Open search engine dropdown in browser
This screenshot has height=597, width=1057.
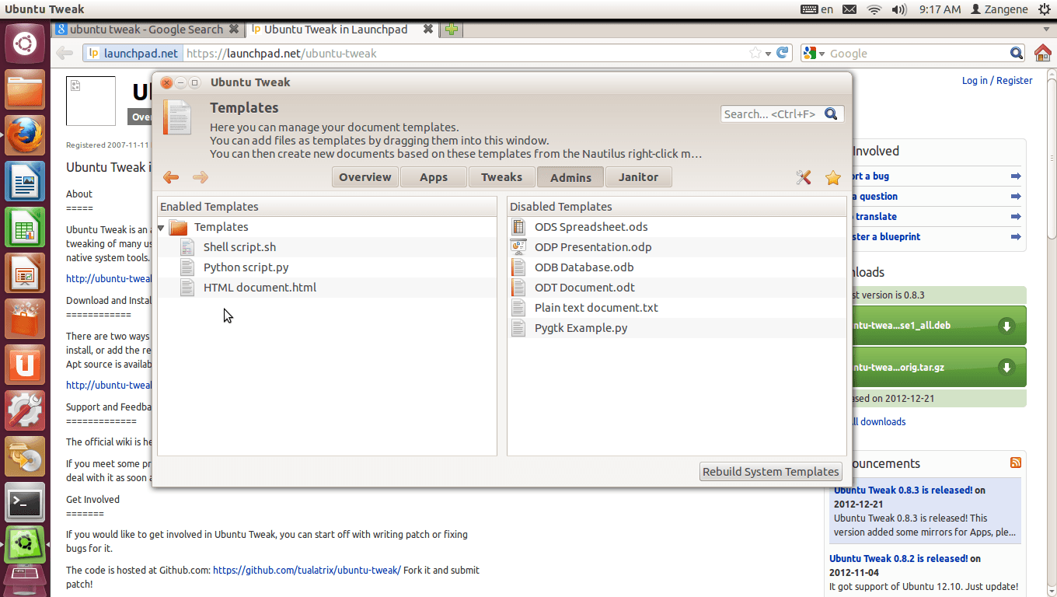[815, 53]
